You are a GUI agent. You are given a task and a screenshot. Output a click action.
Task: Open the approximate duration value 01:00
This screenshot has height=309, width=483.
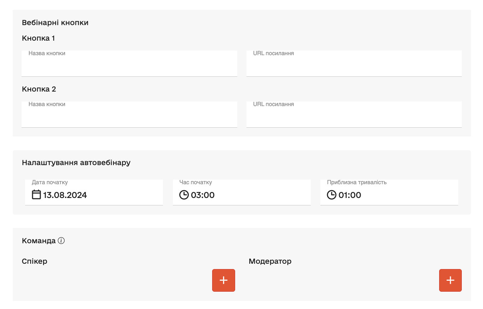(x=350, y=195)
